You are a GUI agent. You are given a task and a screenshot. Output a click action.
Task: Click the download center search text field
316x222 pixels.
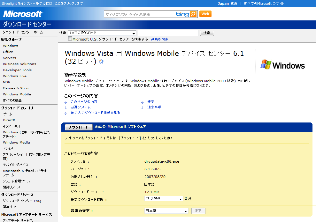pyautogui.click(x=168, y=33)
